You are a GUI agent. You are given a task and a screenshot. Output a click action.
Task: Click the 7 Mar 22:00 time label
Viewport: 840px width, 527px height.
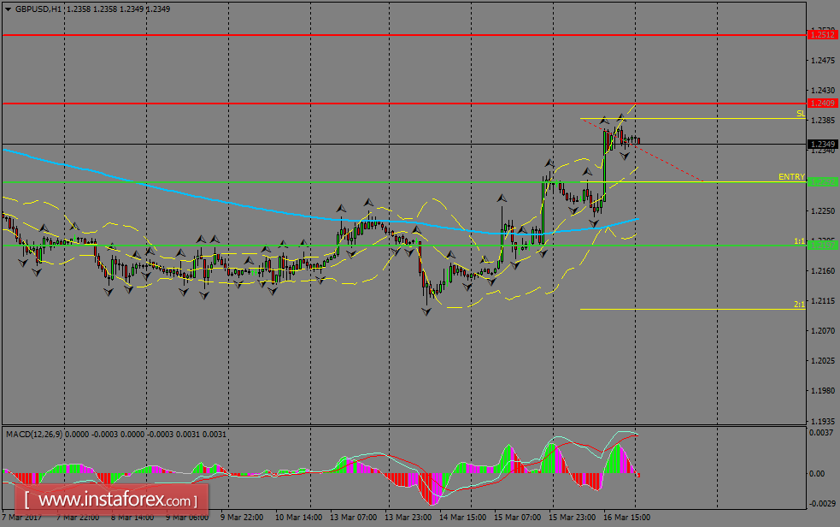pyautogui.click(x=78, y=518)
